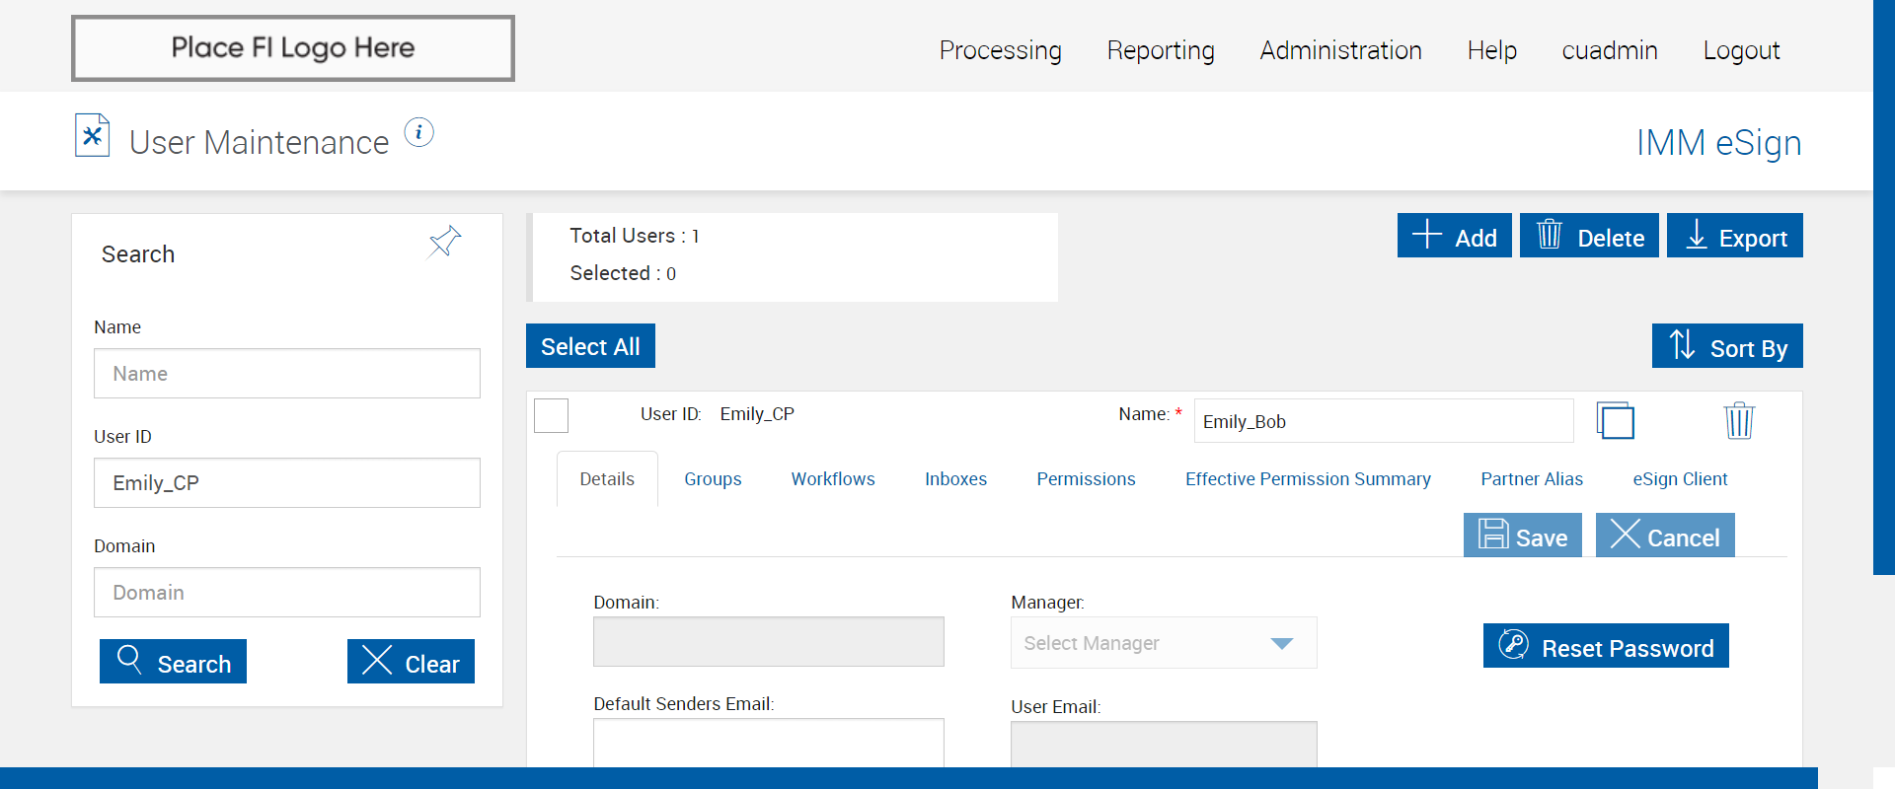Open the Reporting menu
The width and height of the screenshot is (1895, 789).
coord(1161,50)
